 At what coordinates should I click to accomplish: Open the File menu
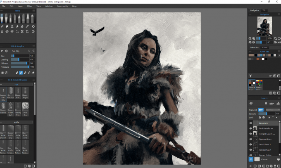(x=4, y=6)
